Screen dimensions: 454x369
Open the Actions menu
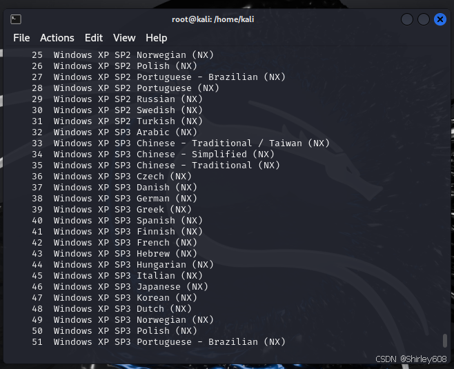[x=57, y=38]
